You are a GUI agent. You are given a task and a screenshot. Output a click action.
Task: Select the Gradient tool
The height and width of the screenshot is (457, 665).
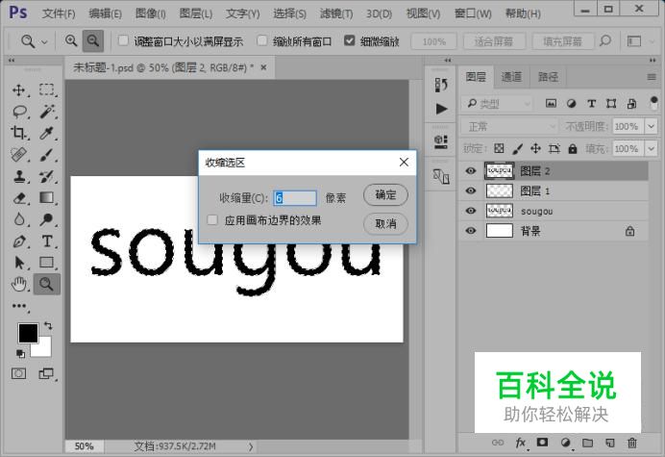(47, 198)
